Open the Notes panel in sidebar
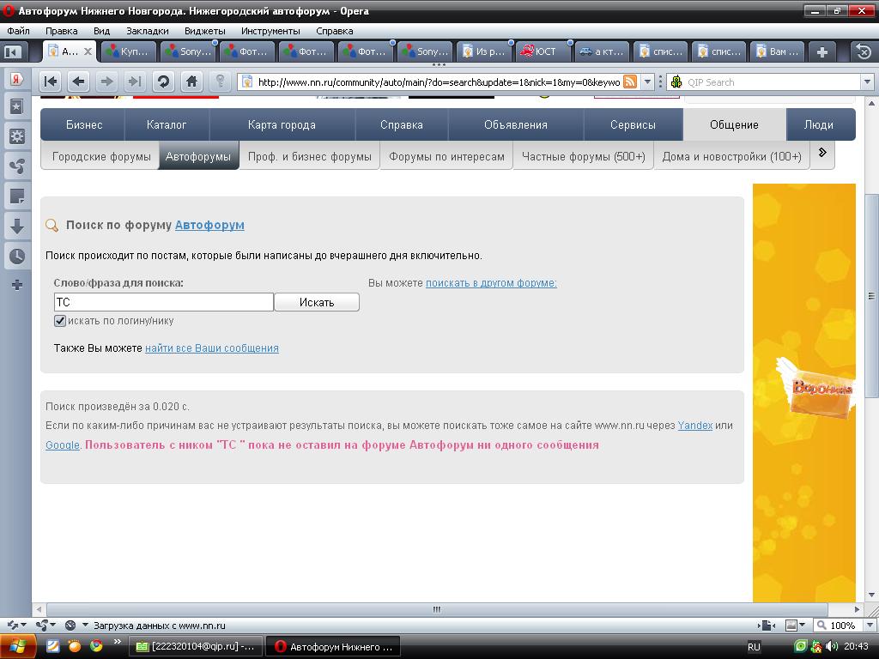 click(17, 196)
